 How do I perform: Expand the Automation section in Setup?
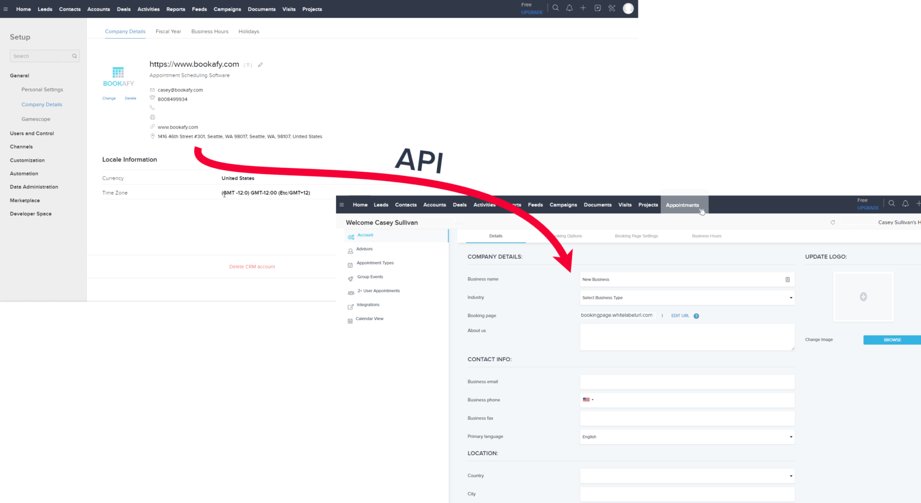click(x=24, y=174)
